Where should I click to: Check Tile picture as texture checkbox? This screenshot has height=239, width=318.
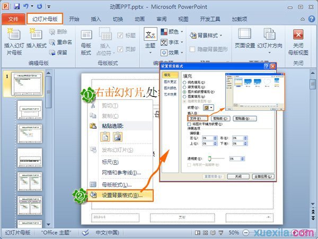(x=189, y=124)
